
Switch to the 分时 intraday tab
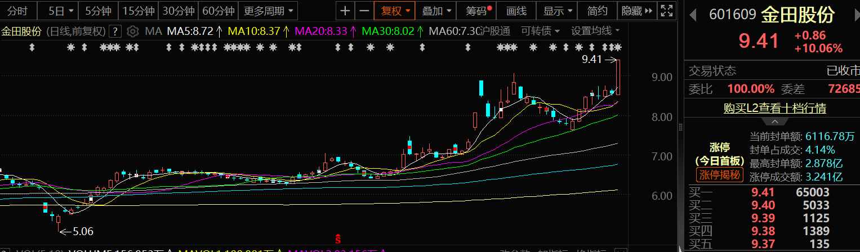point(18,10)
